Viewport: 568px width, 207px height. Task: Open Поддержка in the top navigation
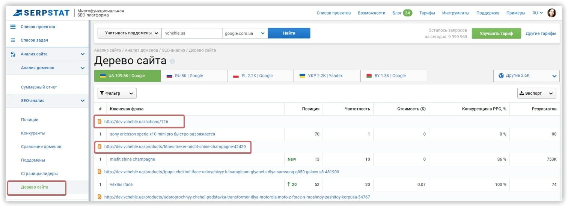click(x=488, y=13)
